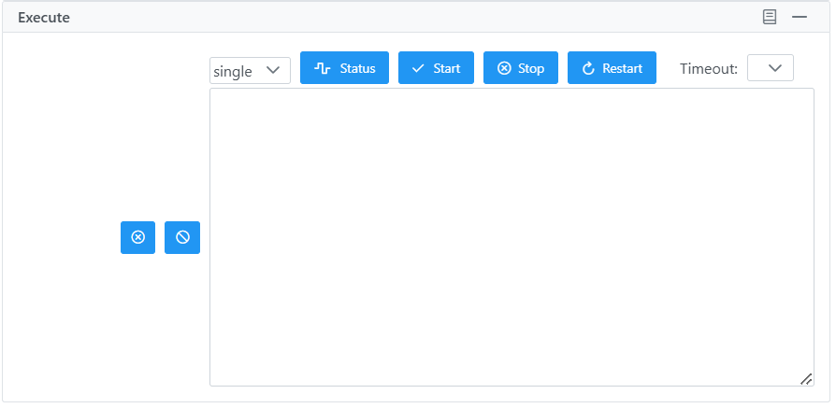
Task: Click the Stop button label
Action: tap(531, 68)
